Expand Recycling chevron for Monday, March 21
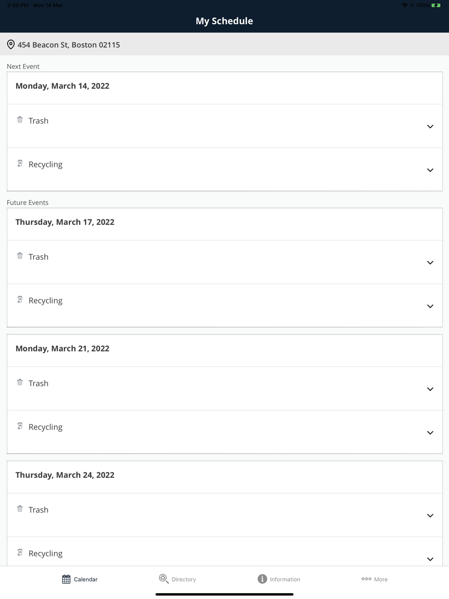This screenshot has width=449, height=599. point(430,433)
